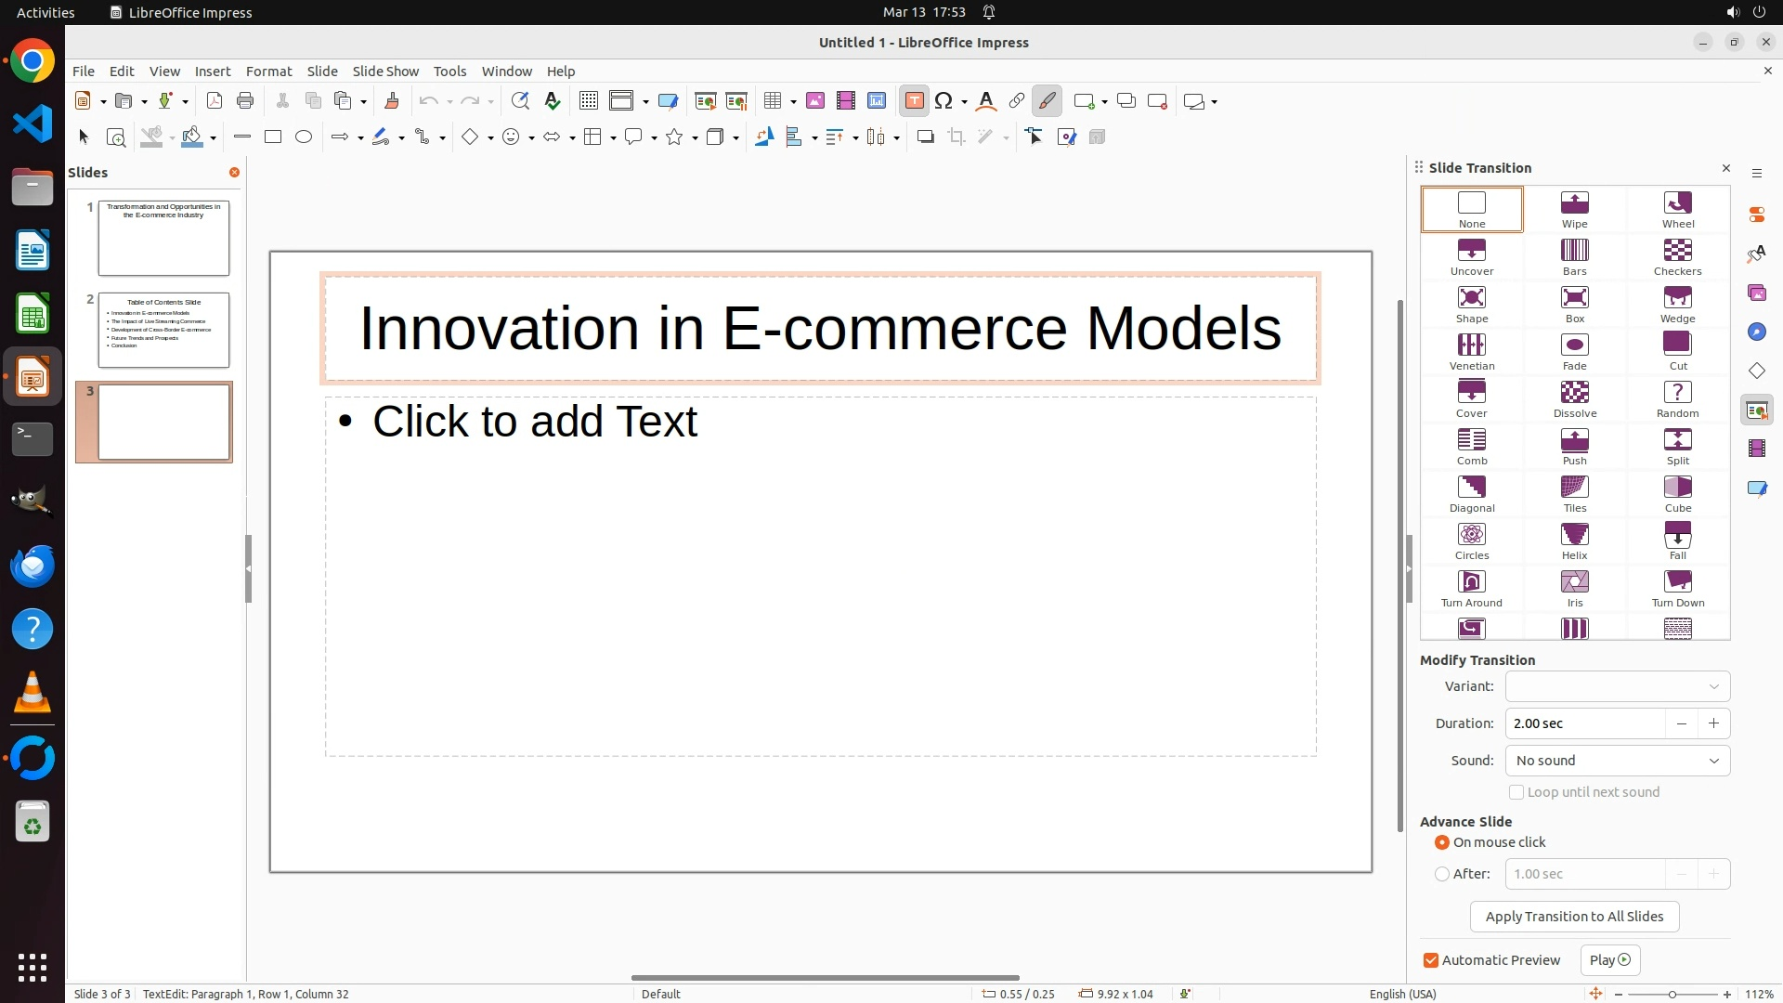Select the After advance radio button
Image resolution: width=1783 pixels, height=1003 pixels.
coord(1442,874)
